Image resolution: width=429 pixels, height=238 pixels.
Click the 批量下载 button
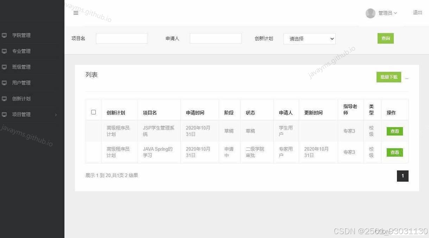[x=389, y=77]
